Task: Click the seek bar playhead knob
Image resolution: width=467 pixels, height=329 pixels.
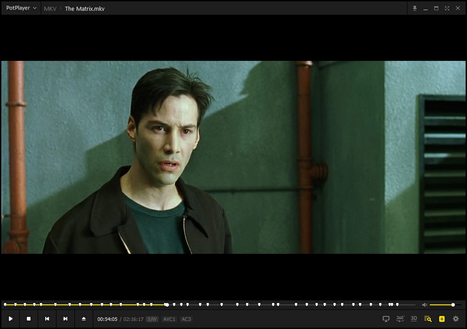Action: tap(167, 305)
